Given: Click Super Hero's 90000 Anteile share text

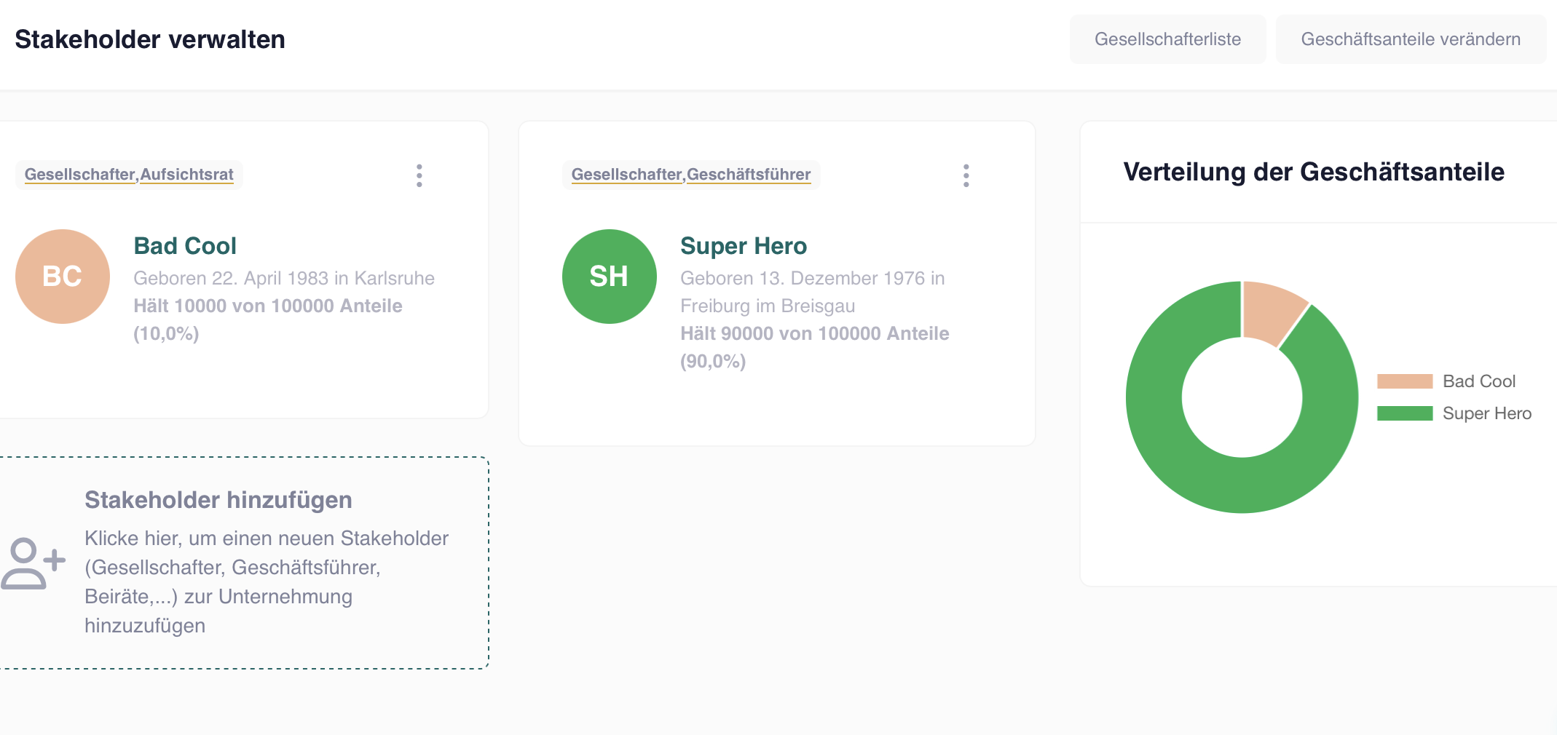Looking at the screenshot, I should 814,333.
